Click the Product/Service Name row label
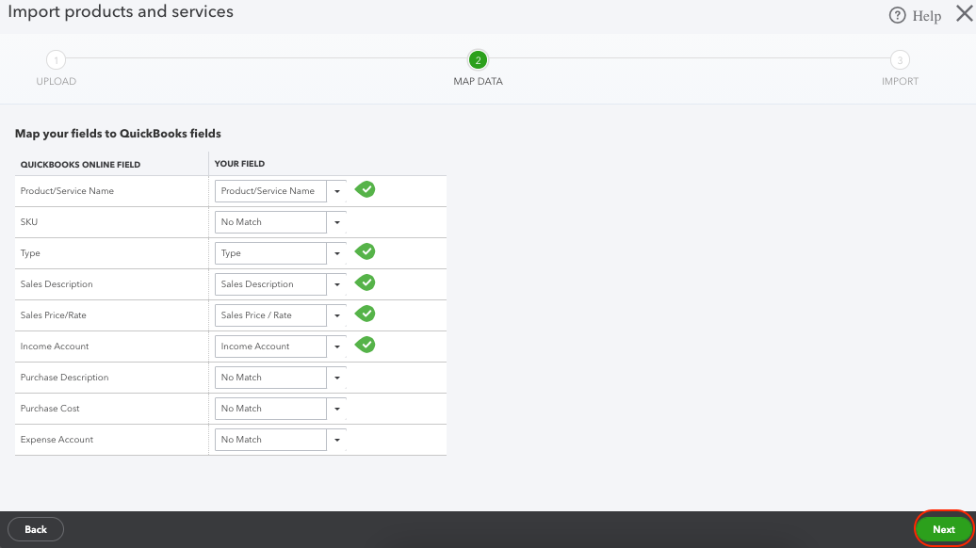 pyautogui.click(x=67, y=191)
